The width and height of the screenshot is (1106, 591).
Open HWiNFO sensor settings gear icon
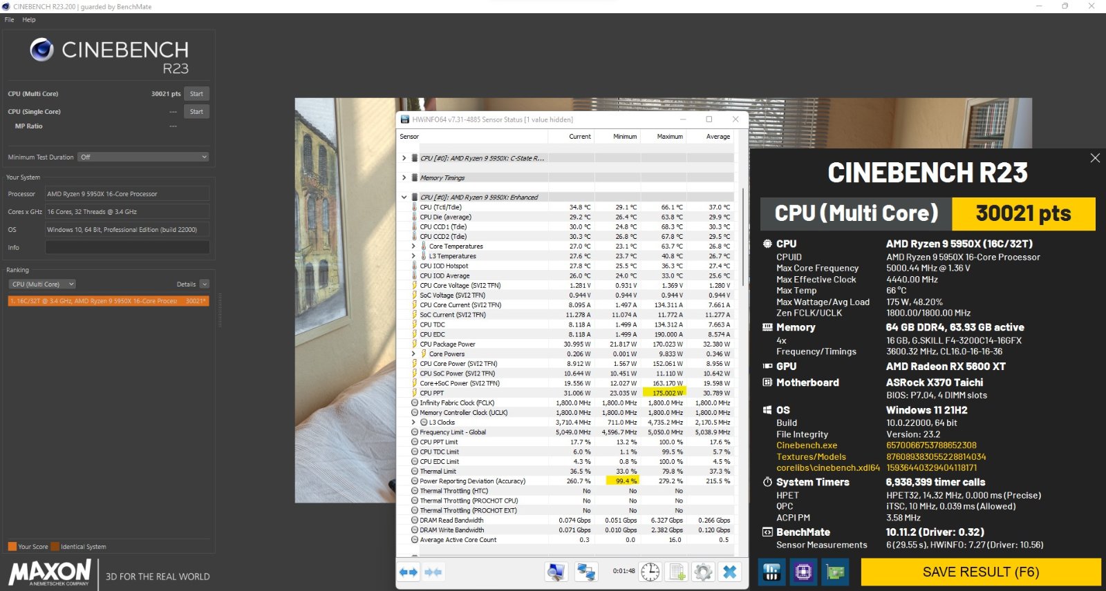(703, 572)
